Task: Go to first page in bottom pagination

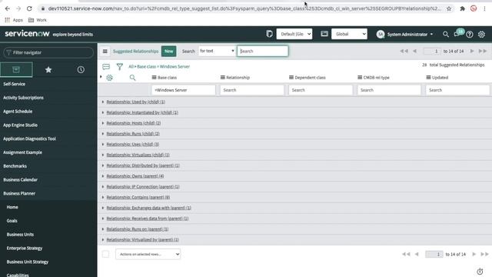Action: [x=406, y=254]
